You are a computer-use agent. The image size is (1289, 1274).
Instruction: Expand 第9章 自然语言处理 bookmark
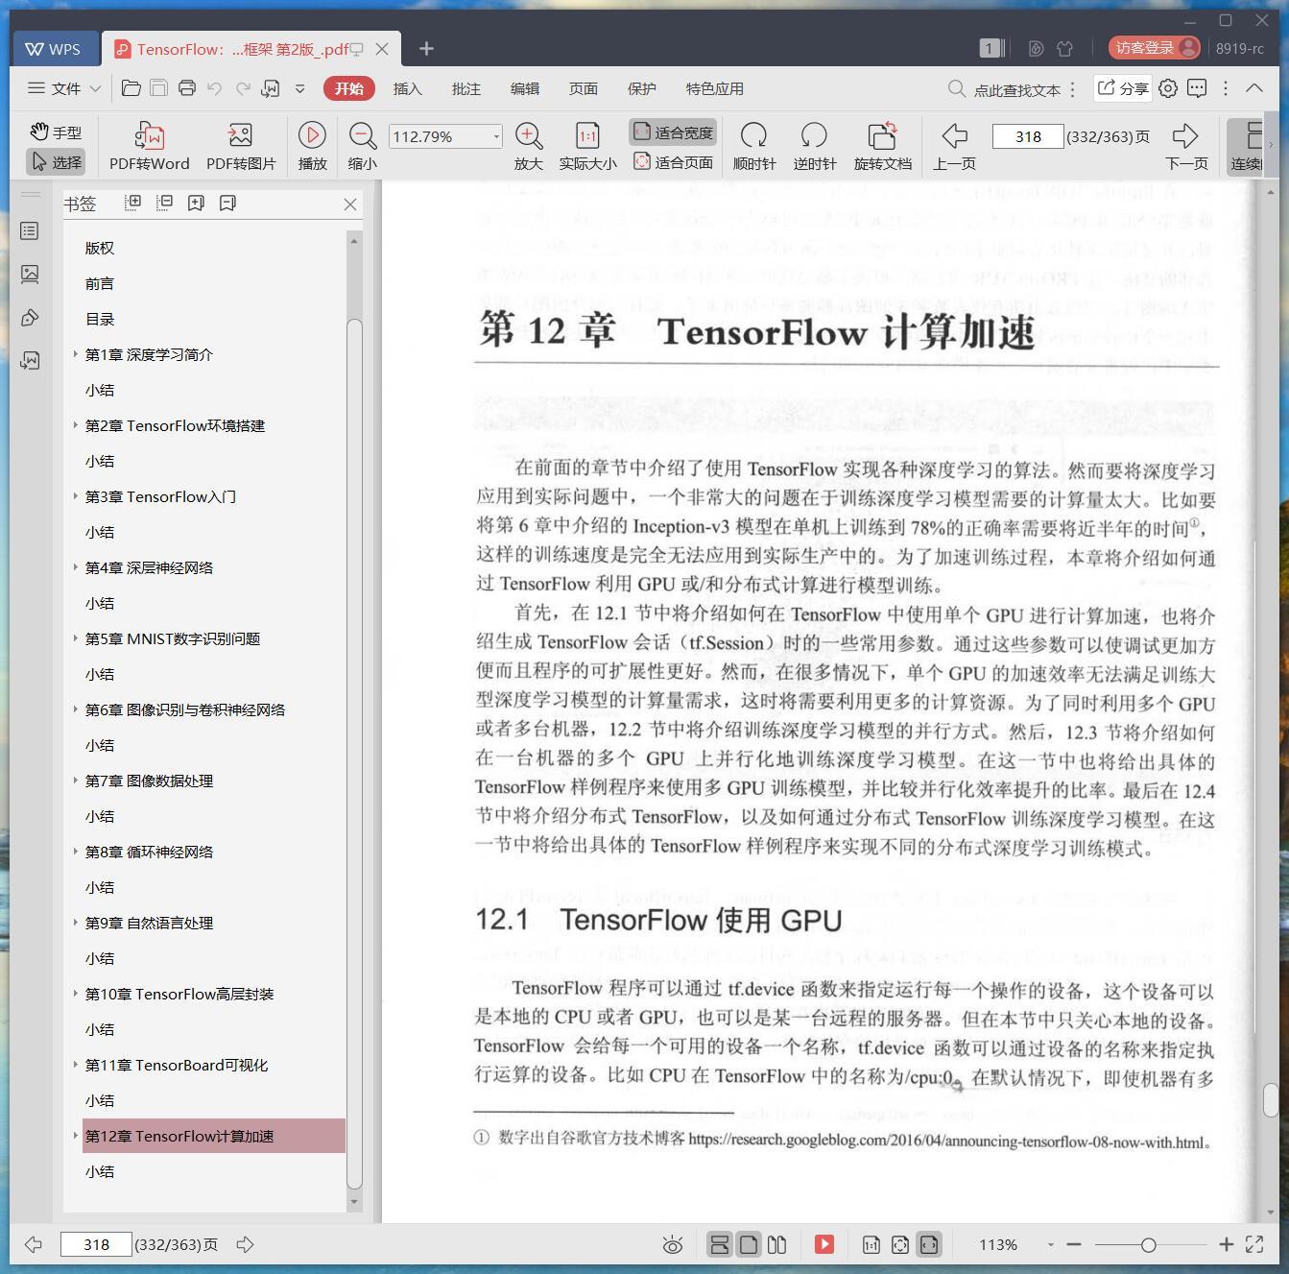pyautogui.click(x=75, y=923)
